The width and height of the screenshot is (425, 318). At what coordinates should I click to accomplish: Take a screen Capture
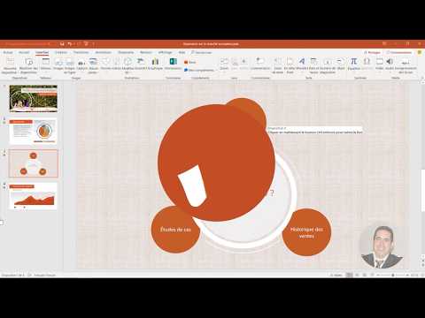(81, 64)
